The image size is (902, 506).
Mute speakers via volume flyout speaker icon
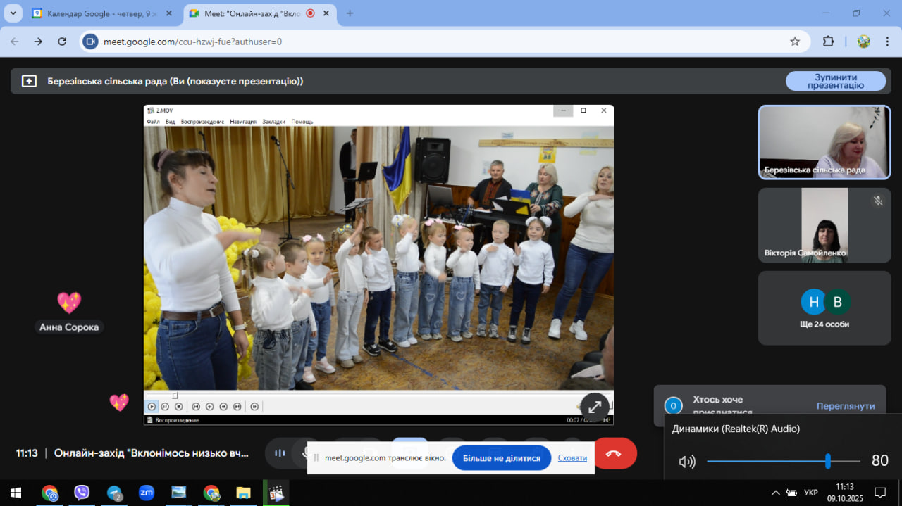(686, 462)
